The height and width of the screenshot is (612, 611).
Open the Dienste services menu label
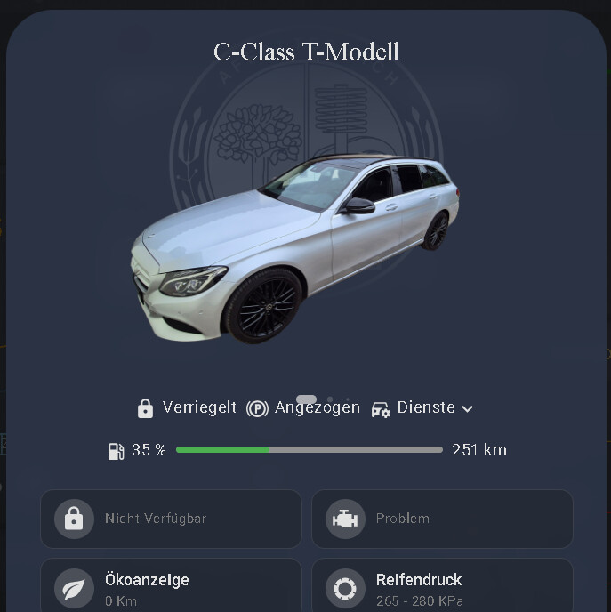(426, 407)
